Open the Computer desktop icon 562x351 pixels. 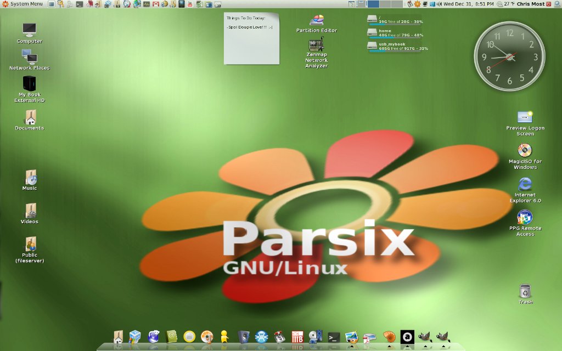point(30,33)
